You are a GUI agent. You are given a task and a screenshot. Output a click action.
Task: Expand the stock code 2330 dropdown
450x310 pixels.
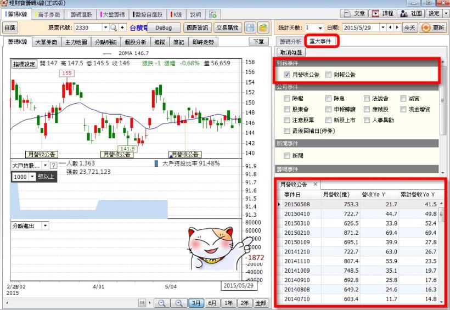coord(105,27)
